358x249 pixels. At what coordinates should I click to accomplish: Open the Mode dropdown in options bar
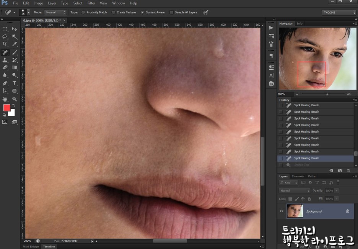pos(55,12)
